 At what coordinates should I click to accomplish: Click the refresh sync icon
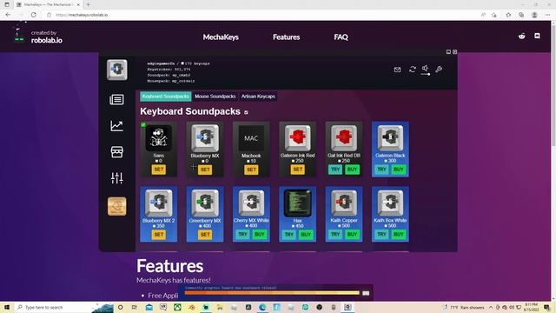tap(412, 70)
